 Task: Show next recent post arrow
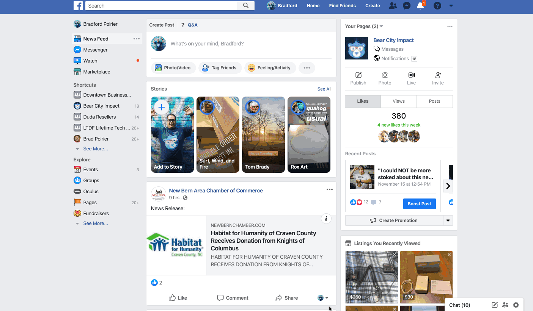(x=448, y=186)
